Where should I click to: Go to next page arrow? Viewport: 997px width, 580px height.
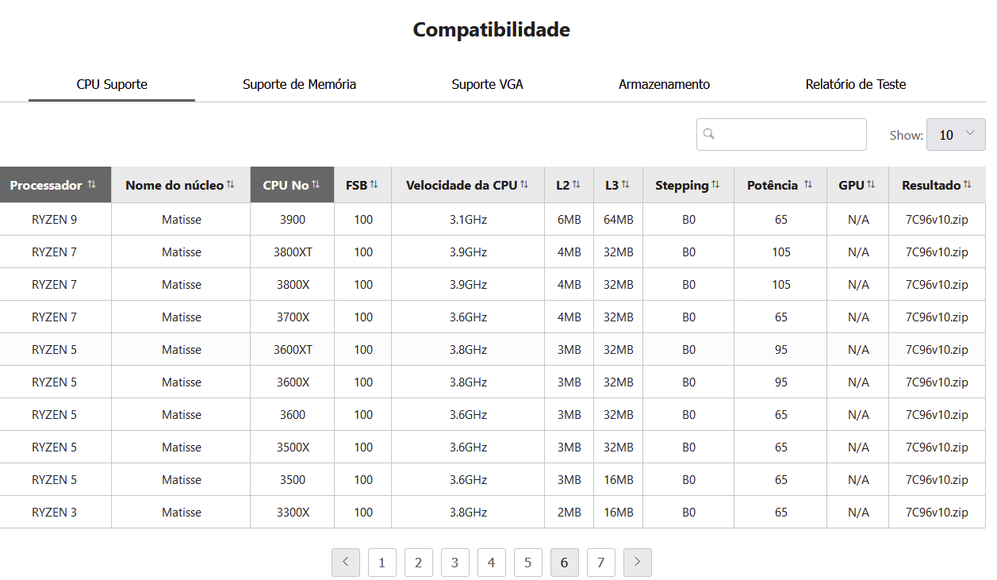[x=638, y=563]
